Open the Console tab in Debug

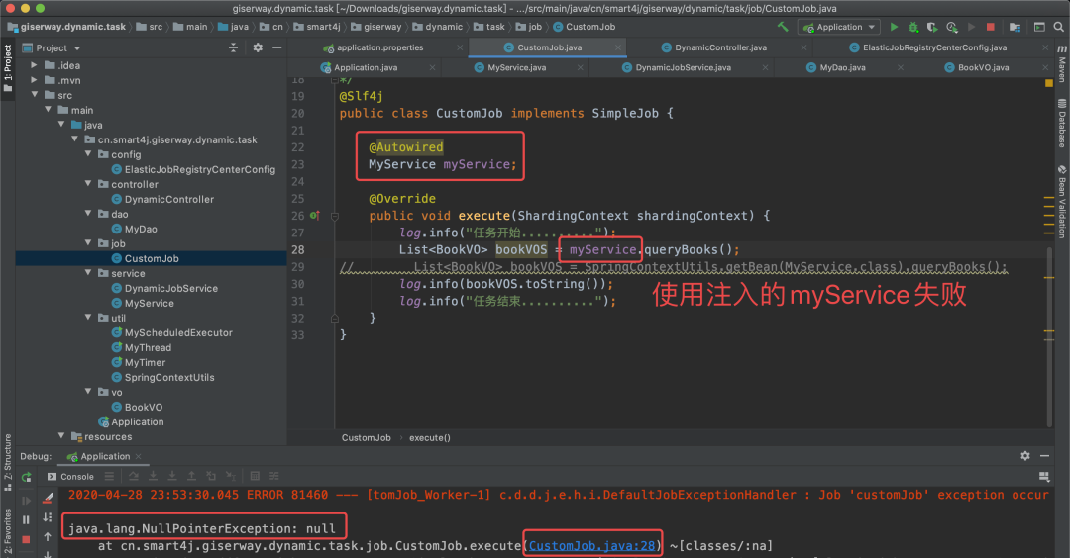70,476
